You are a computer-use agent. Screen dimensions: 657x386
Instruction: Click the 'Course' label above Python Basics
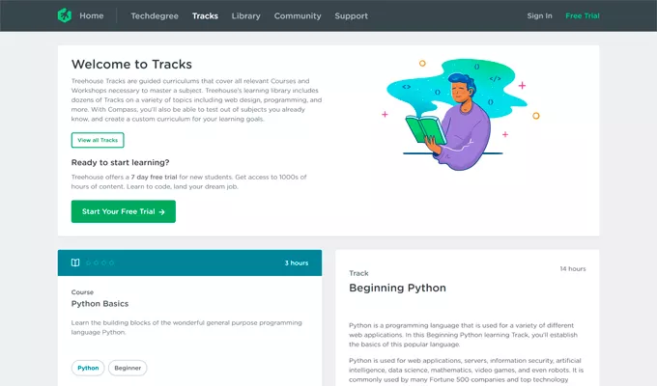82,292
